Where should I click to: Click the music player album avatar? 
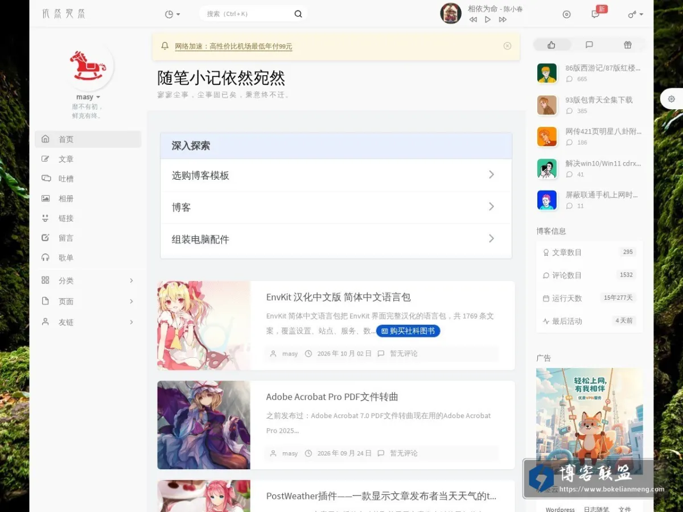[x=451, y=14]
